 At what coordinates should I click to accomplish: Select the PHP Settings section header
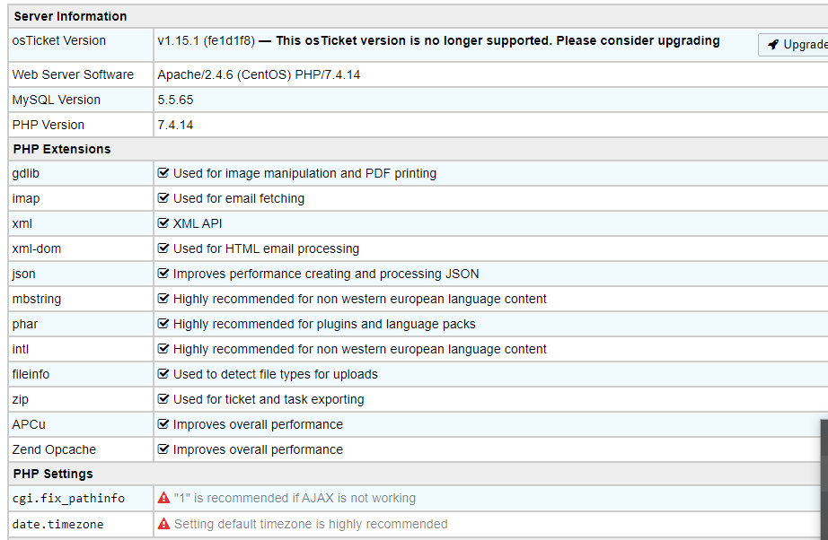coord(53,474)
